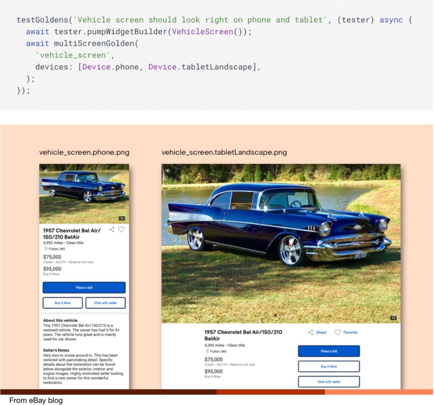Click the Share label on tablet mockup

(x=321, y=332)
